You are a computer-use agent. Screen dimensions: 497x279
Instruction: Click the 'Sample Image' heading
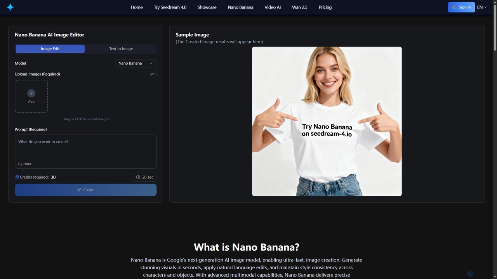192,34
